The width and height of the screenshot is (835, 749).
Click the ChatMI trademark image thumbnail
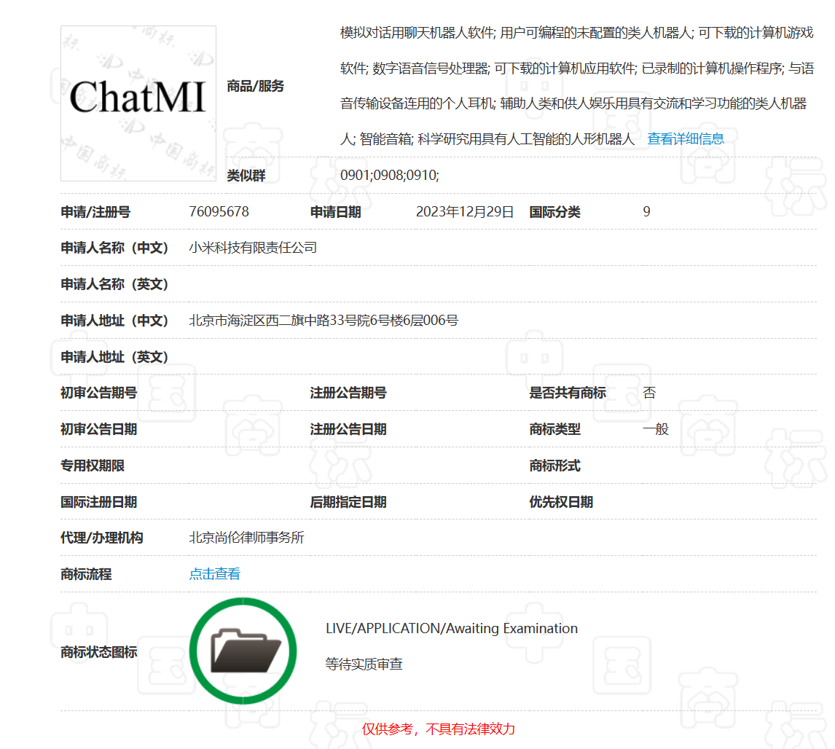tap(138, 103)
